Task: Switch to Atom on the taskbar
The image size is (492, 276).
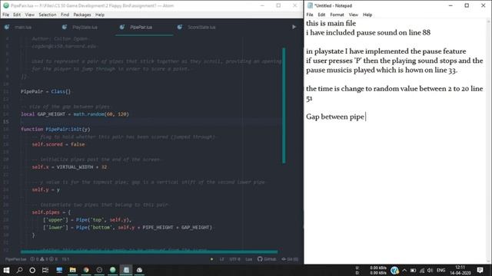Action: pyautogui.click(x=113, y=270)
